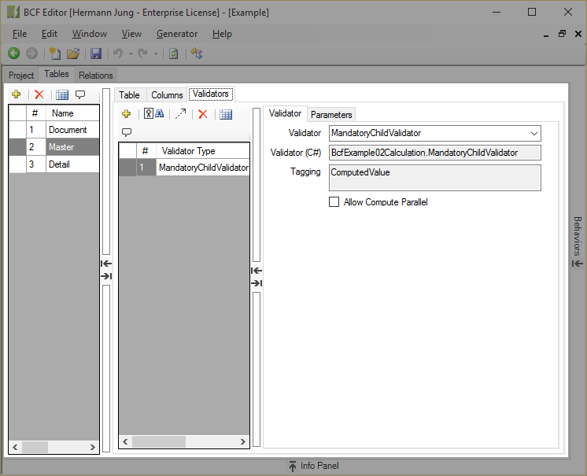
Task: Expand validator list with right-arrow splitter
Action: (x=257, y=283)
